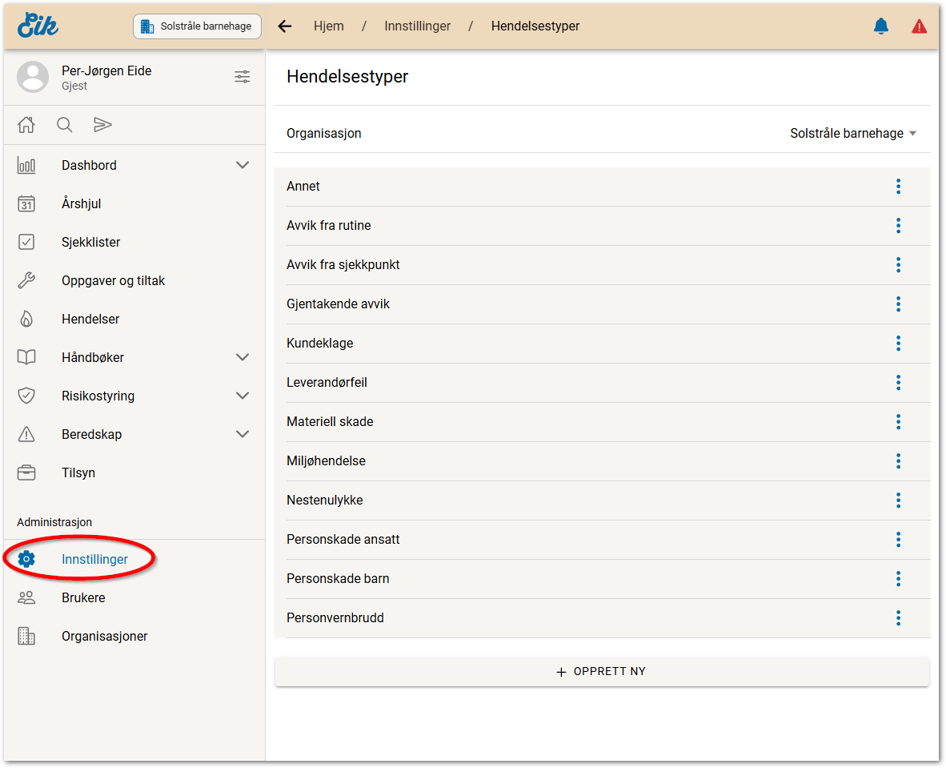Expand the Risikostyring submenu
Viewport: 946px width, 768px height.
(x=243, y=396)
